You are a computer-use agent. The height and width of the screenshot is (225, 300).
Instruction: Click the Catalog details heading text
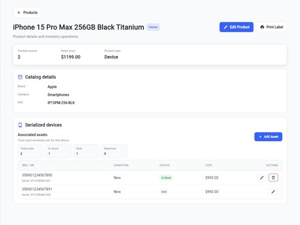point(40,77)
